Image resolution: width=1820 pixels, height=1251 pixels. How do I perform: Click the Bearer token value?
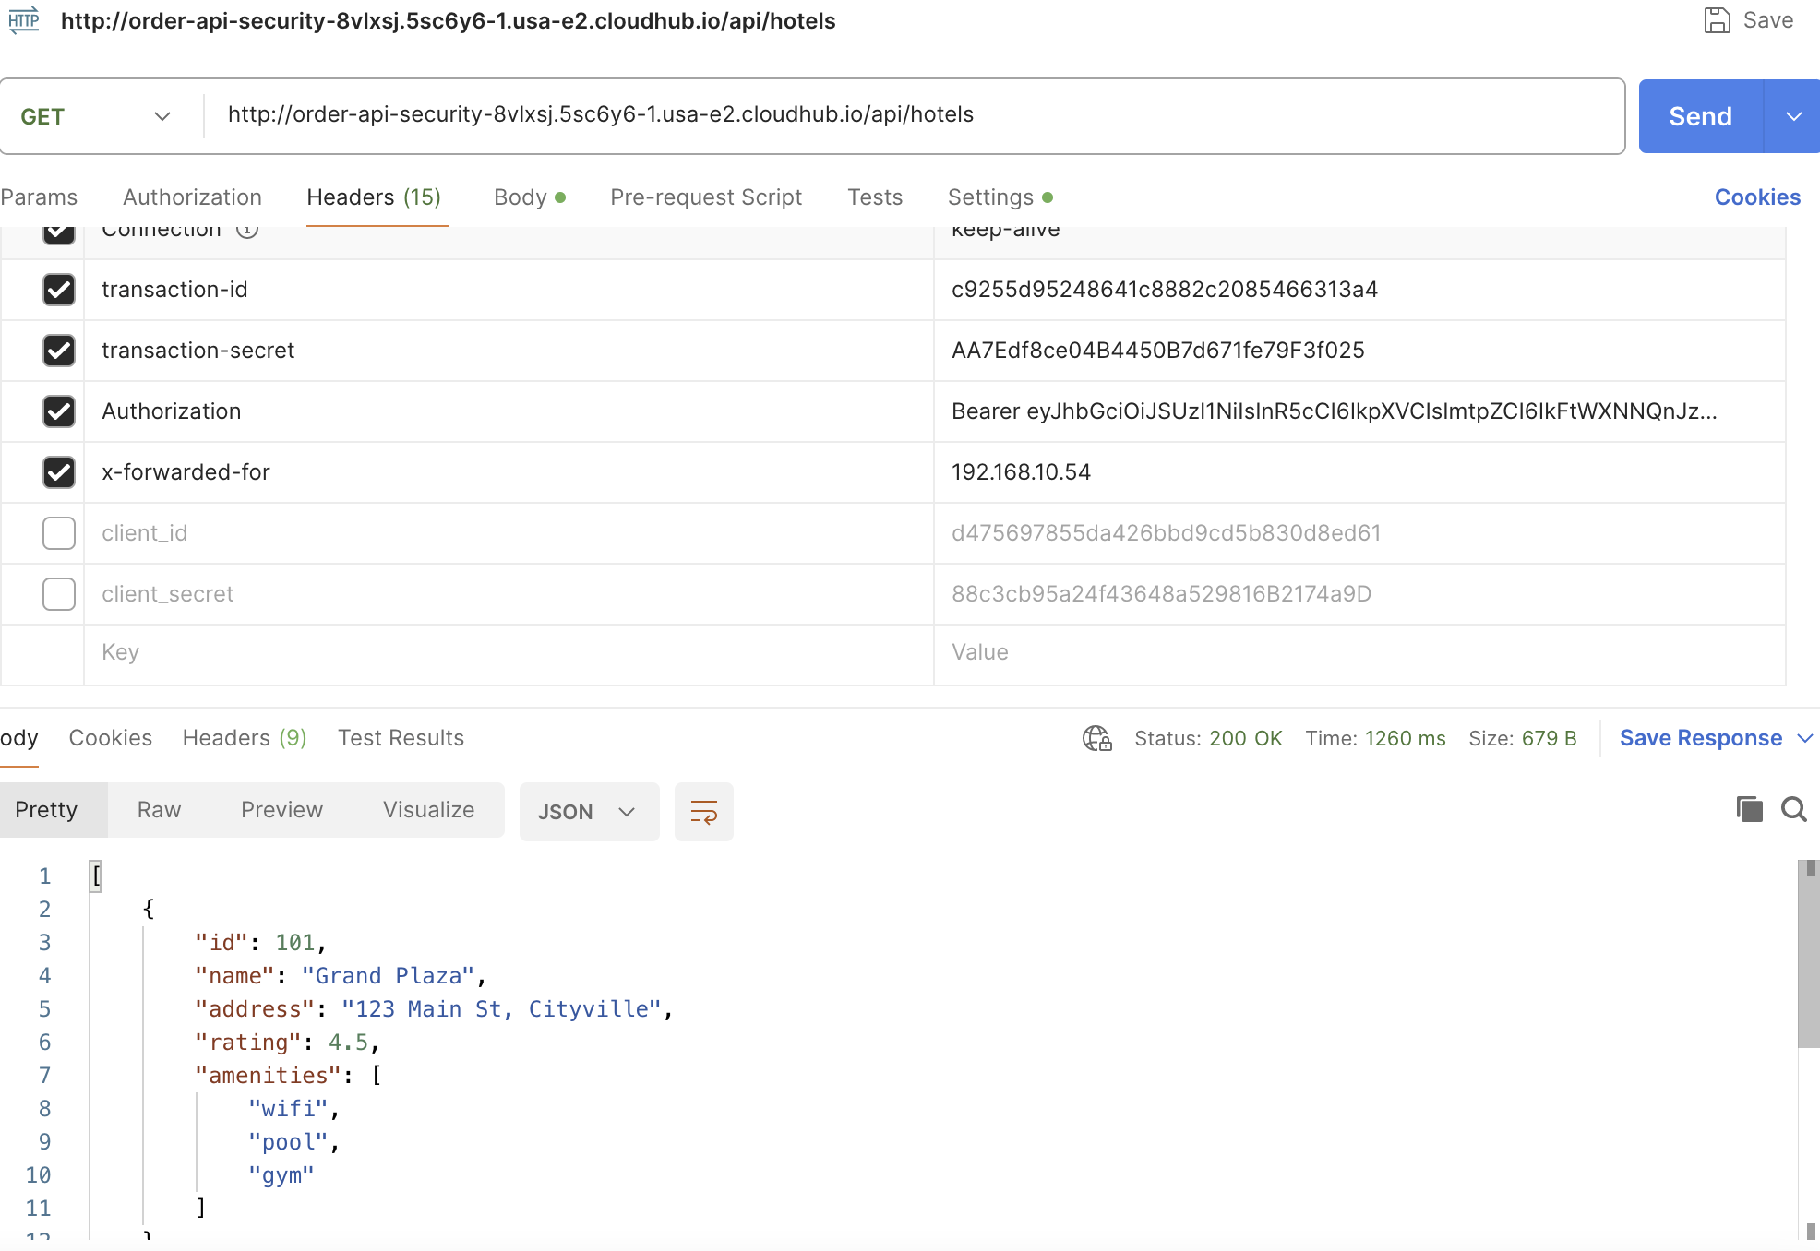1335,411
